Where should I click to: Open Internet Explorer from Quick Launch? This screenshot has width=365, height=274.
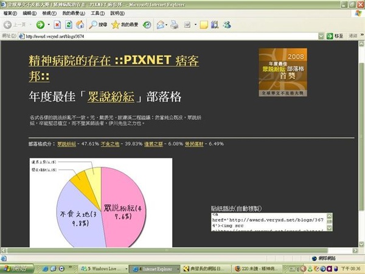[x=45, y=269]
